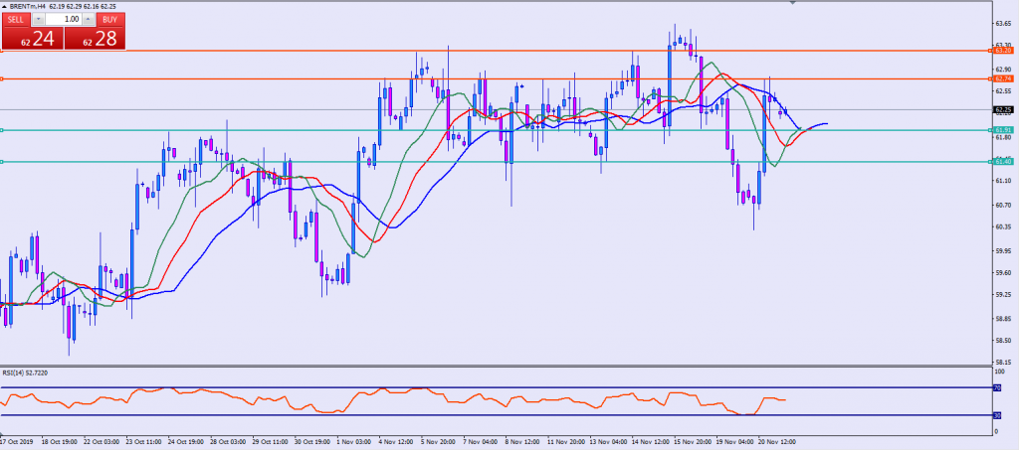The width and height of the screenshot is (1019, 450).
Task: Select the 61.40 teal price level label
Action: 1002,162
